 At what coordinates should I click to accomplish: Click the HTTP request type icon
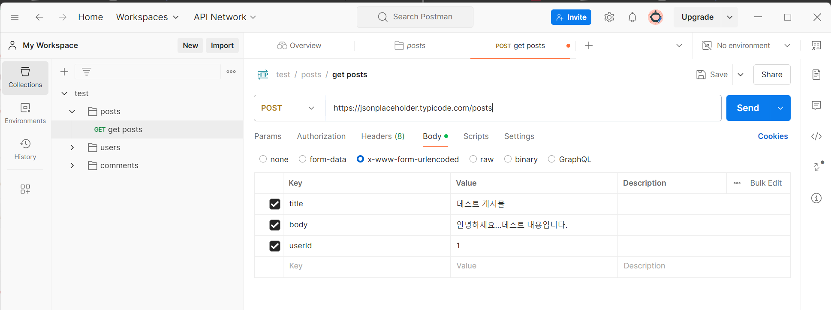tap(263, 75)
